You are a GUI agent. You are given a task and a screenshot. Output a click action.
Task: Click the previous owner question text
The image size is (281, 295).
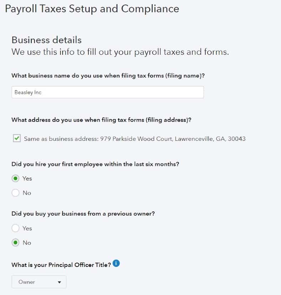pyautogui.click(x=83, y=214)
